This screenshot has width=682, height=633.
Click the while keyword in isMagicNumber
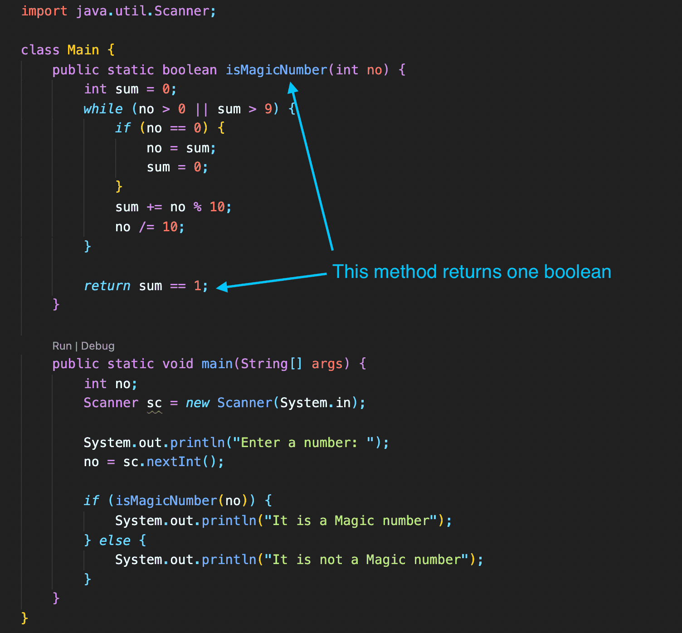click(102, 109)
